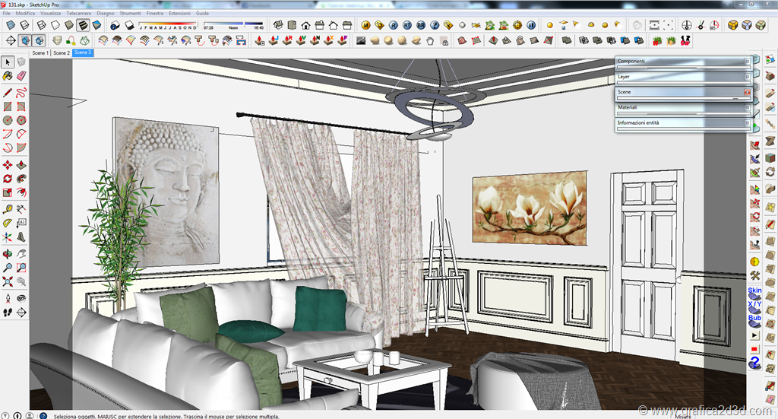Choose the pink Eraser tool

(21, 76)
